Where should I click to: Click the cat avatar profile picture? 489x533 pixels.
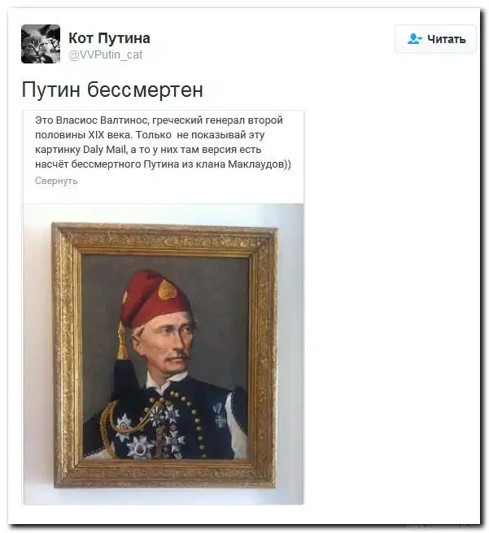pyautogui.click(x=41, y=44)
